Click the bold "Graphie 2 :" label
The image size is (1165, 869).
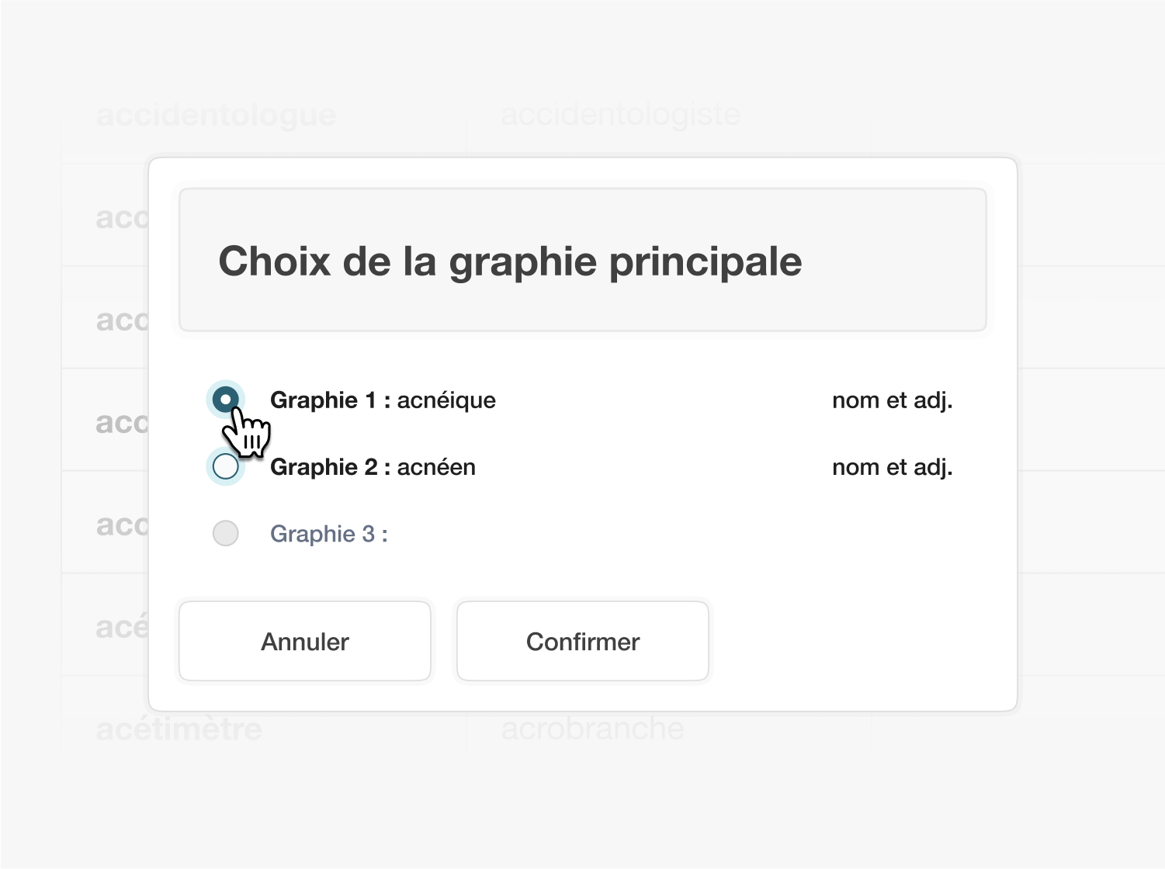pos(330,467)
